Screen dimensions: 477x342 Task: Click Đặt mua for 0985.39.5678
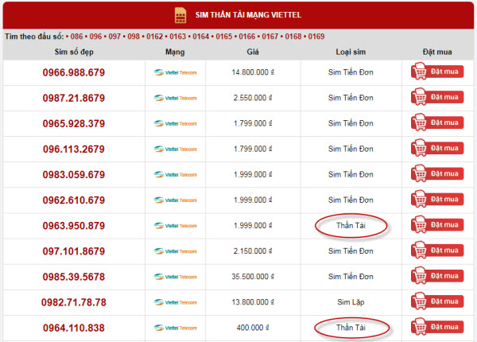(437, 276)
